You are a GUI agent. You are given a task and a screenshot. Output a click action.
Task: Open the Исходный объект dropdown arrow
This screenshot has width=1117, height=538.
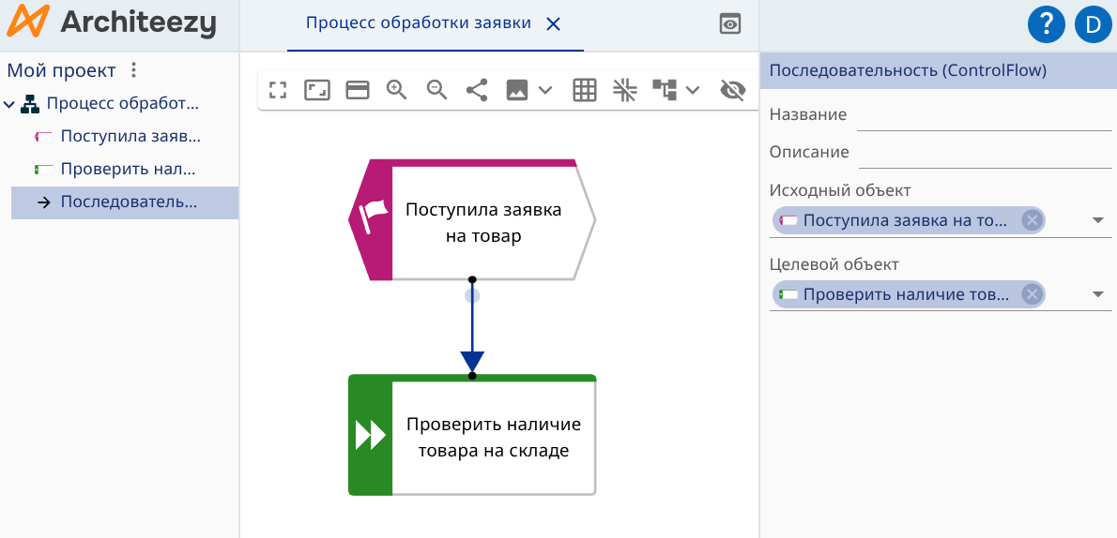click(x=1098, y=220)
